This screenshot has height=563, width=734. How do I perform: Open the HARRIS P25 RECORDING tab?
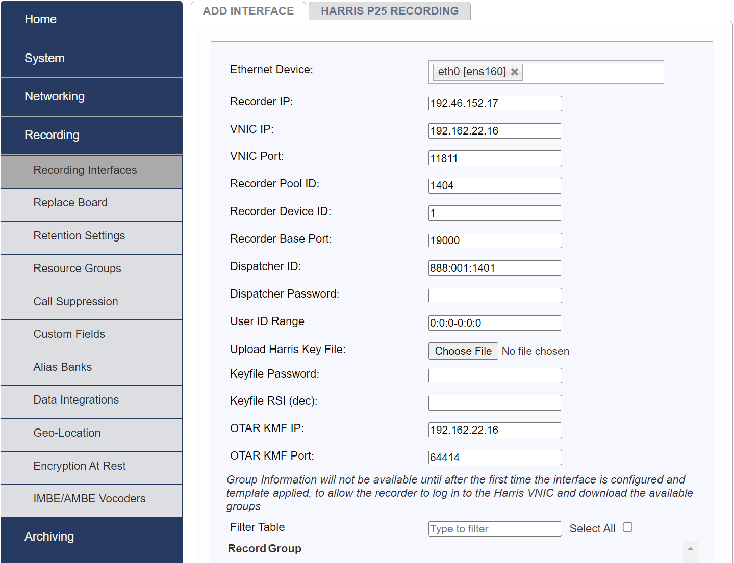(x=389, y=11)
